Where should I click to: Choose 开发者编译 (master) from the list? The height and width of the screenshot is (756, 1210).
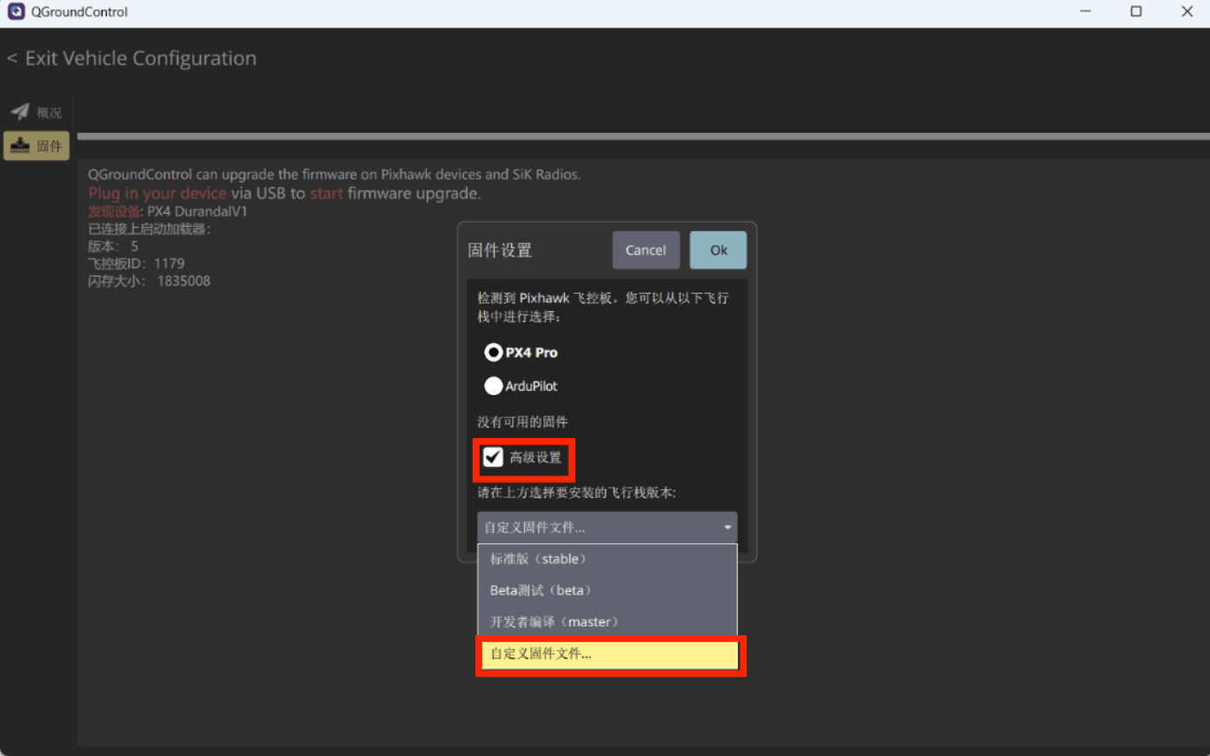point(608,622)
